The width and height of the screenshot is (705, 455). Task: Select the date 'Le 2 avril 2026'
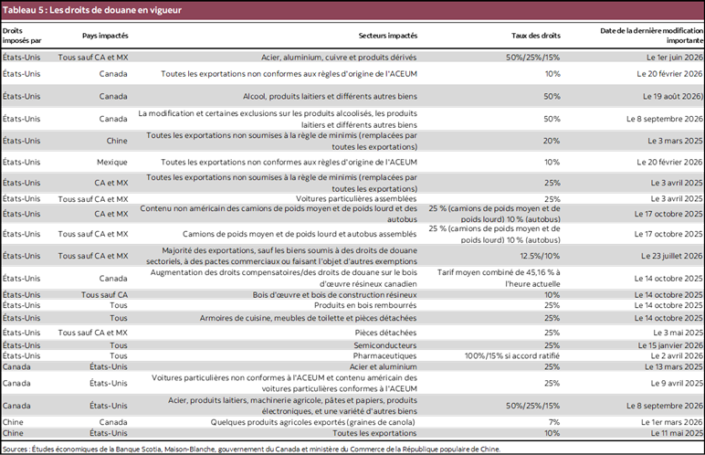pyautogui.click(x=677, y=355)
